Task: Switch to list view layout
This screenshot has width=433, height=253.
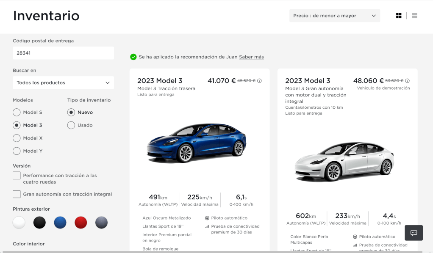Action: [x=414, y=16]
